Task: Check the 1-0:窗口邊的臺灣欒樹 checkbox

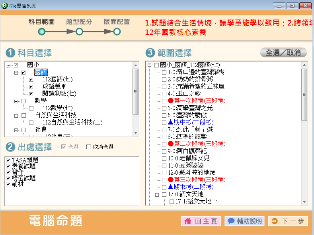Action: click(x=164, y=72)
